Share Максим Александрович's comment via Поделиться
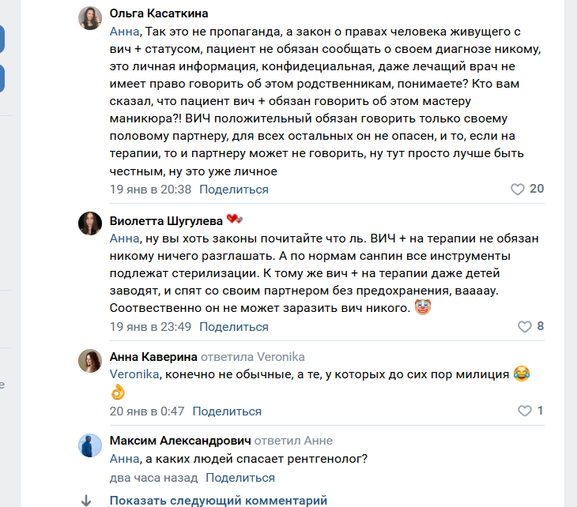The height and width of the screenshot is (507, 577). (240, 478)
